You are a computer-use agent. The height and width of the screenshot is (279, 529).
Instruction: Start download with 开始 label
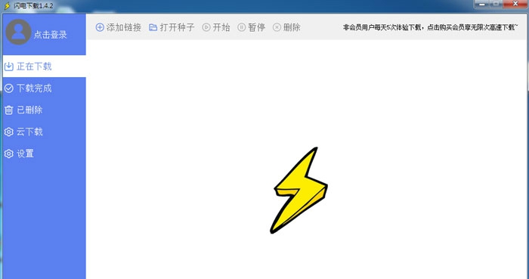(221, 27)
